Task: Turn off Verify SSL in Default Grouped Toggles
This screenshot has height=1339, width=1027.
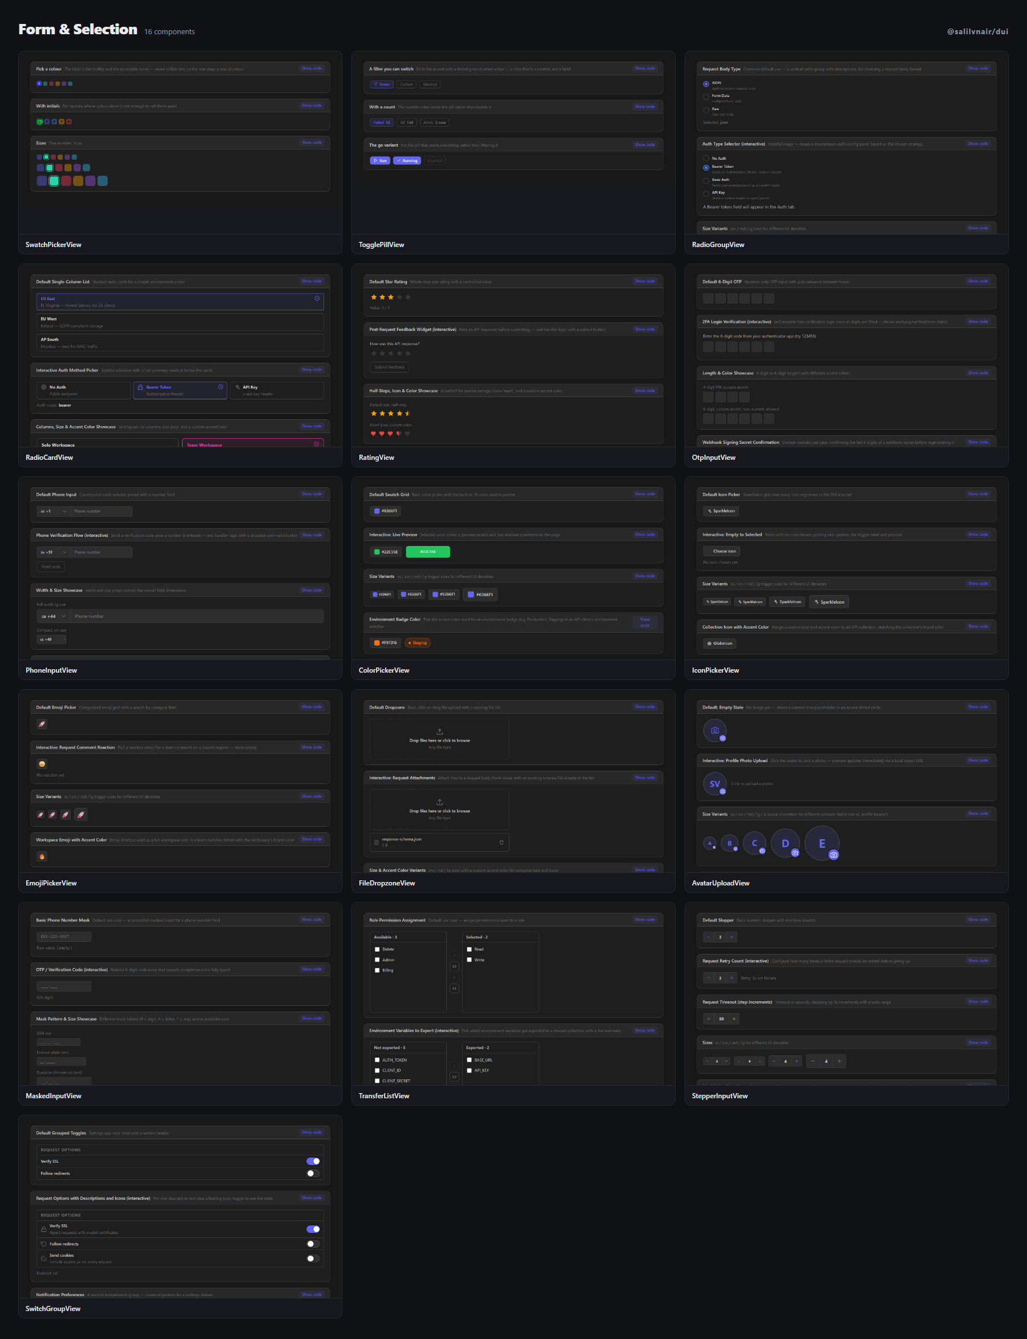Action: coord(313,1161)
